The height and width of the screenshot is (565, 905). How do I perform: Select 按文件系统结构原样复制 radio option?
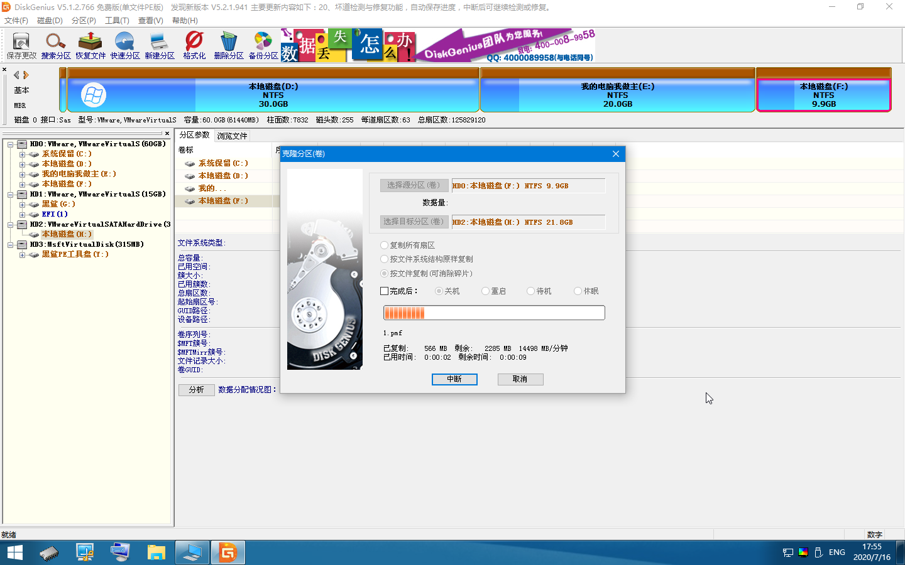427,259
